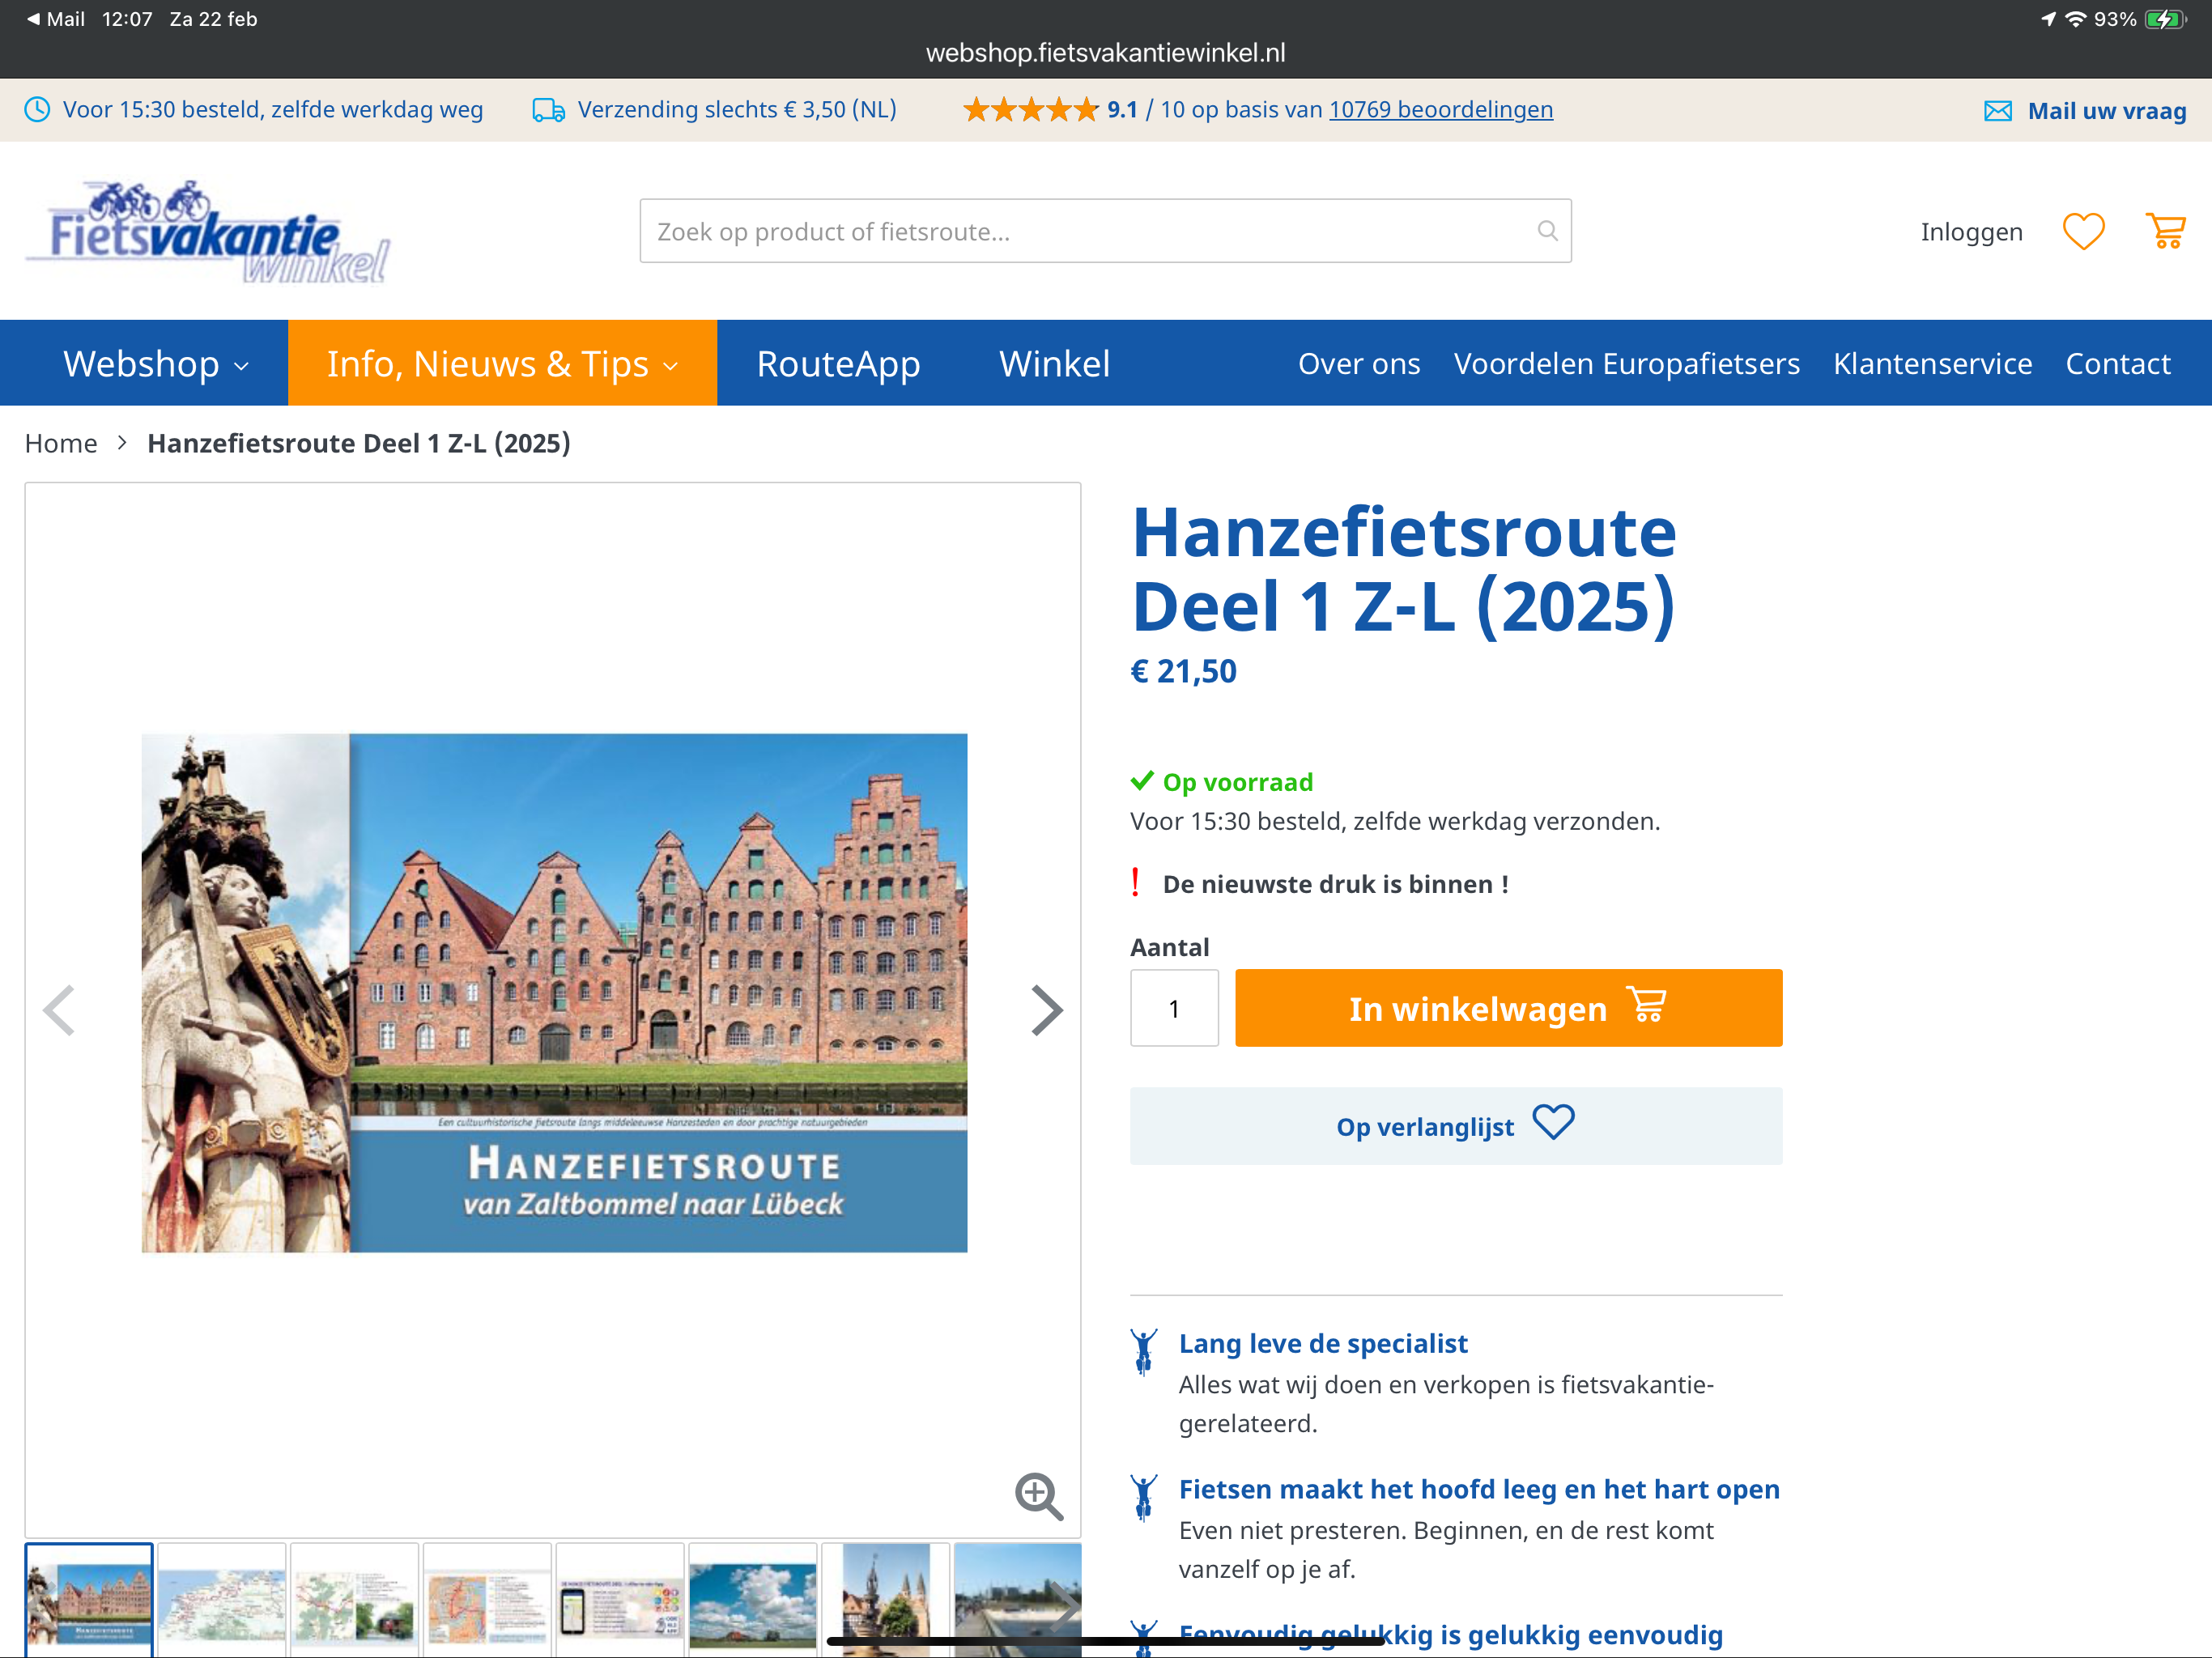Show previous product image with left arrow

60,1010
